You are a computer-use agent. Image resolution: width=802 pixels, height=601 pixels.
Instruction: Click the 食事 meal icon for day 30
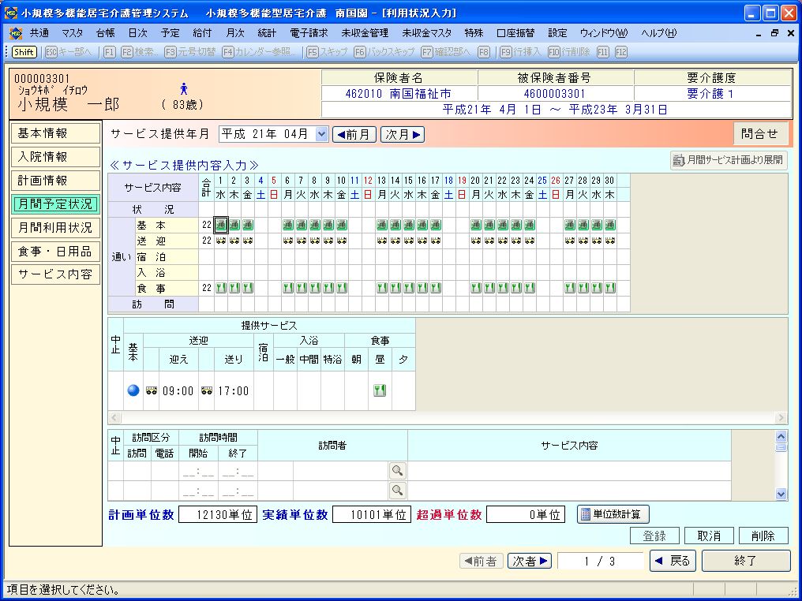pos(610,288)
